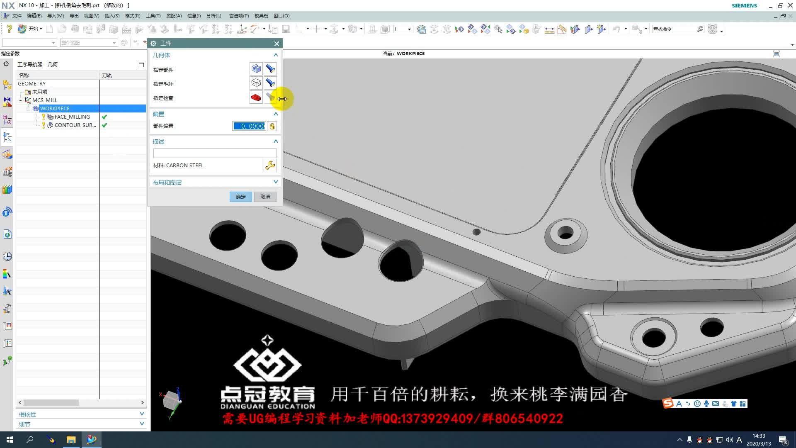
Task: Click flashlight icon to display part geometry
Action: click(270, 69)
